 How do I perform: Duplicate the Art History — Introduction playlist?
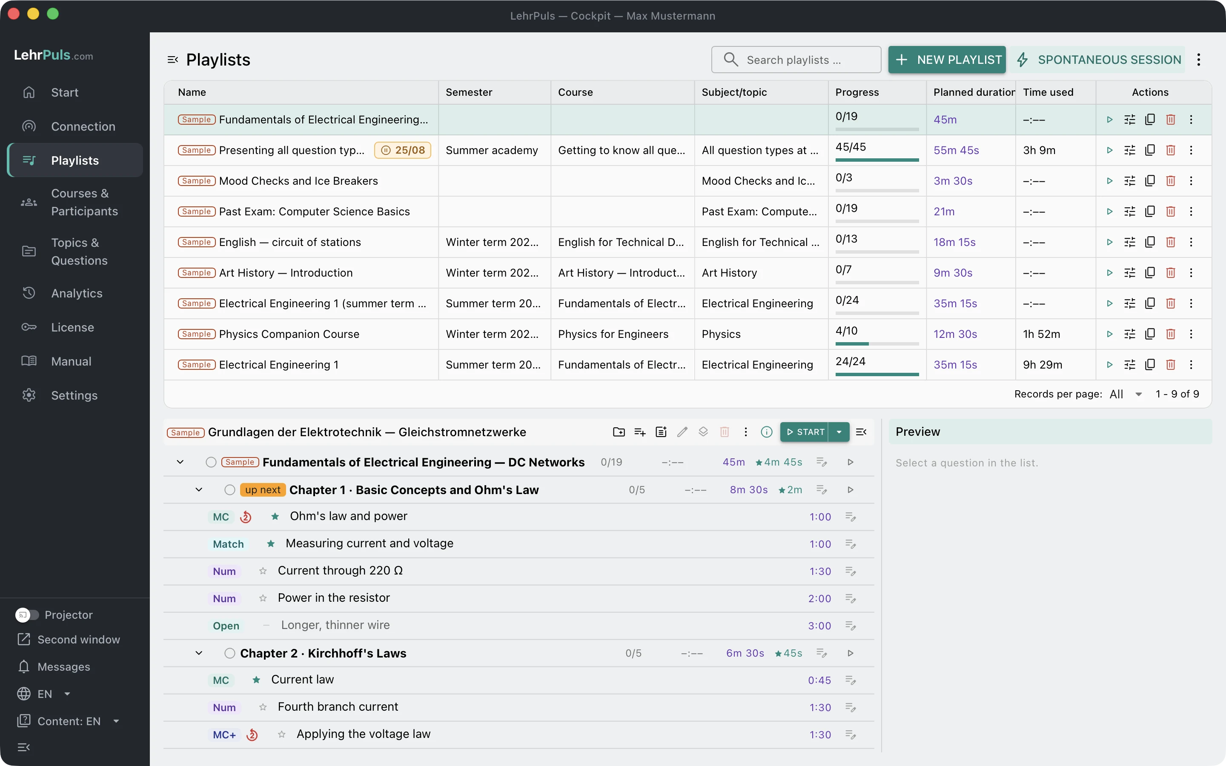(1150, 272)
